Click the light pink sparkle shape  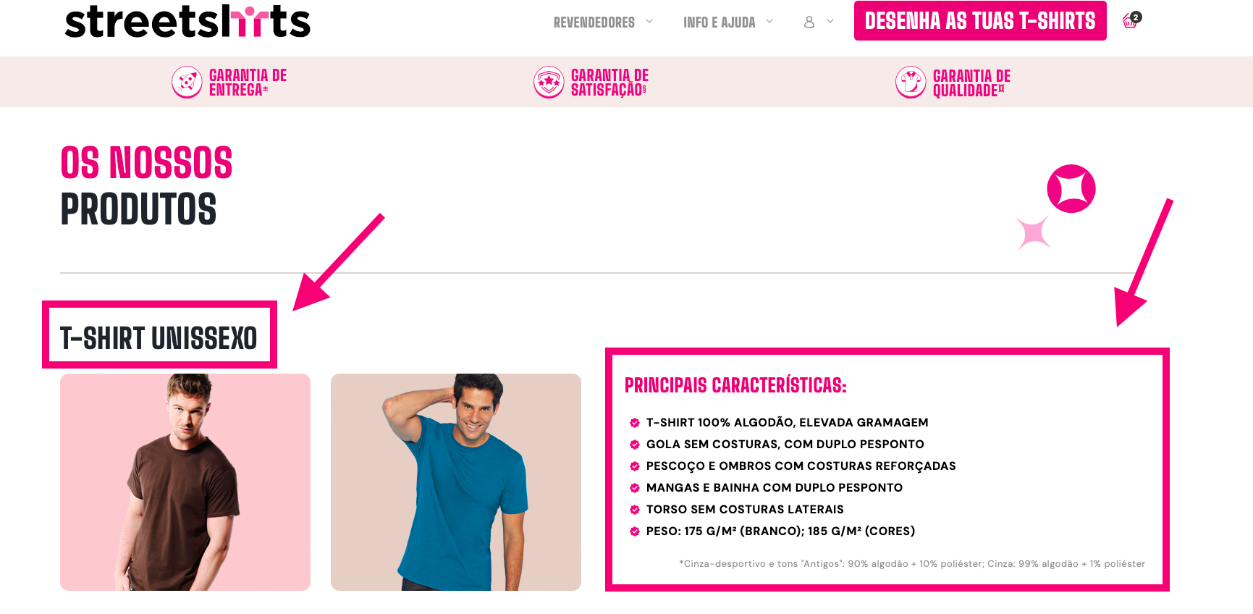point(1034,233)
